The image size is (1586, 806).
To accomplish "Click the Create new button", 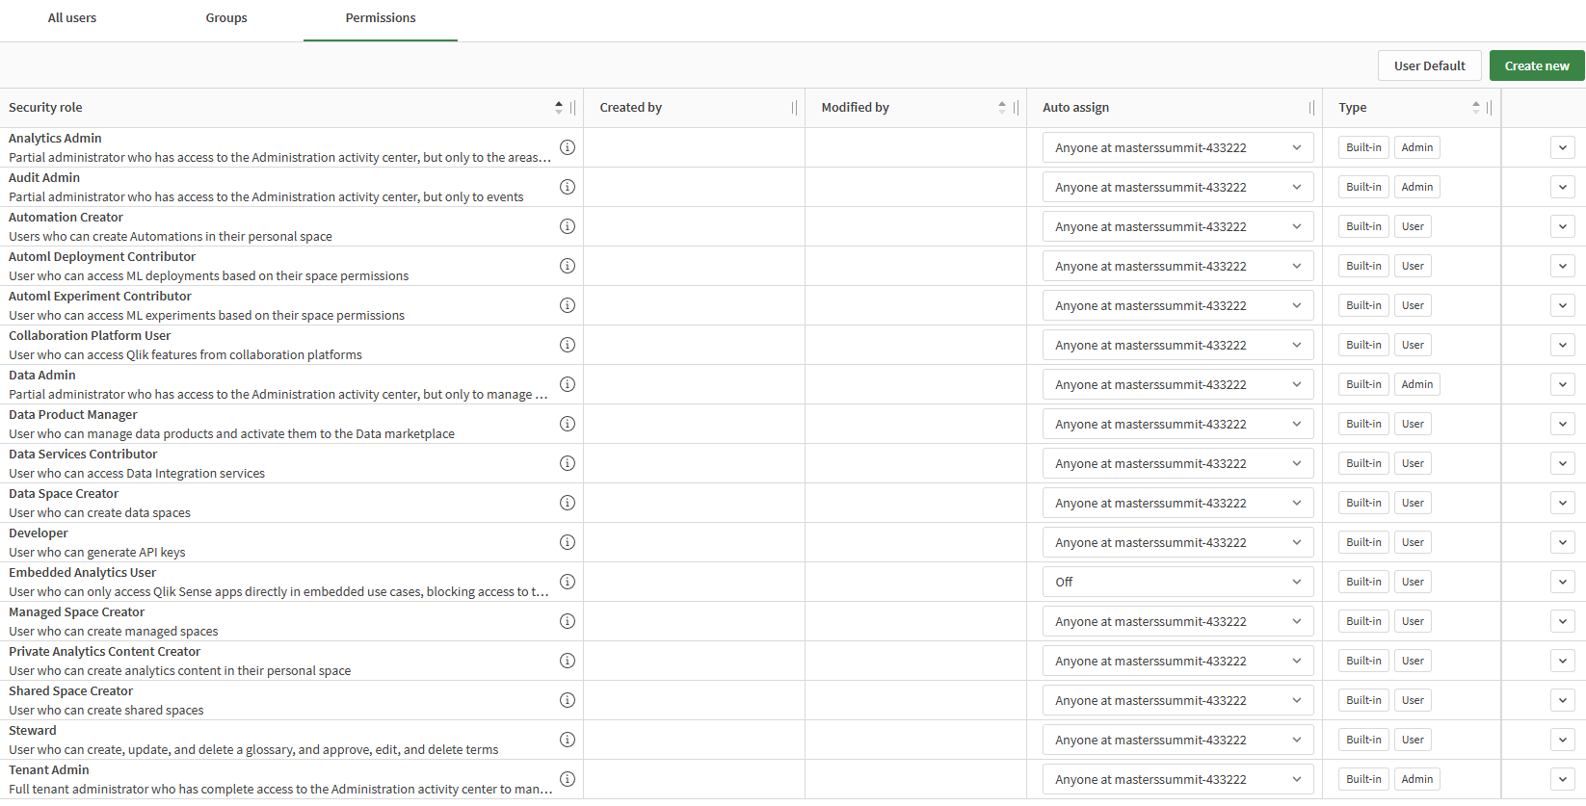I will click(1536, 65).
